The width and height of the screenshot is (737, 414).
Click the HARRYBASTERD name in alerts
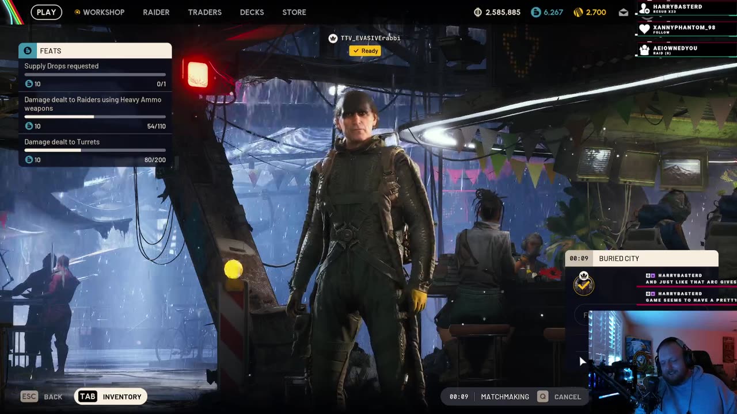(x=678, y=7)
